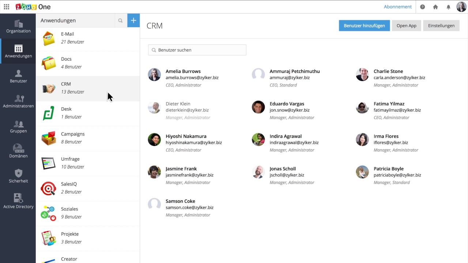Viewport: 468px width, 263px height.
Task: Open Ammuraj Petchimuthu's placeholder avatar
Action: [x=258, y=75]
